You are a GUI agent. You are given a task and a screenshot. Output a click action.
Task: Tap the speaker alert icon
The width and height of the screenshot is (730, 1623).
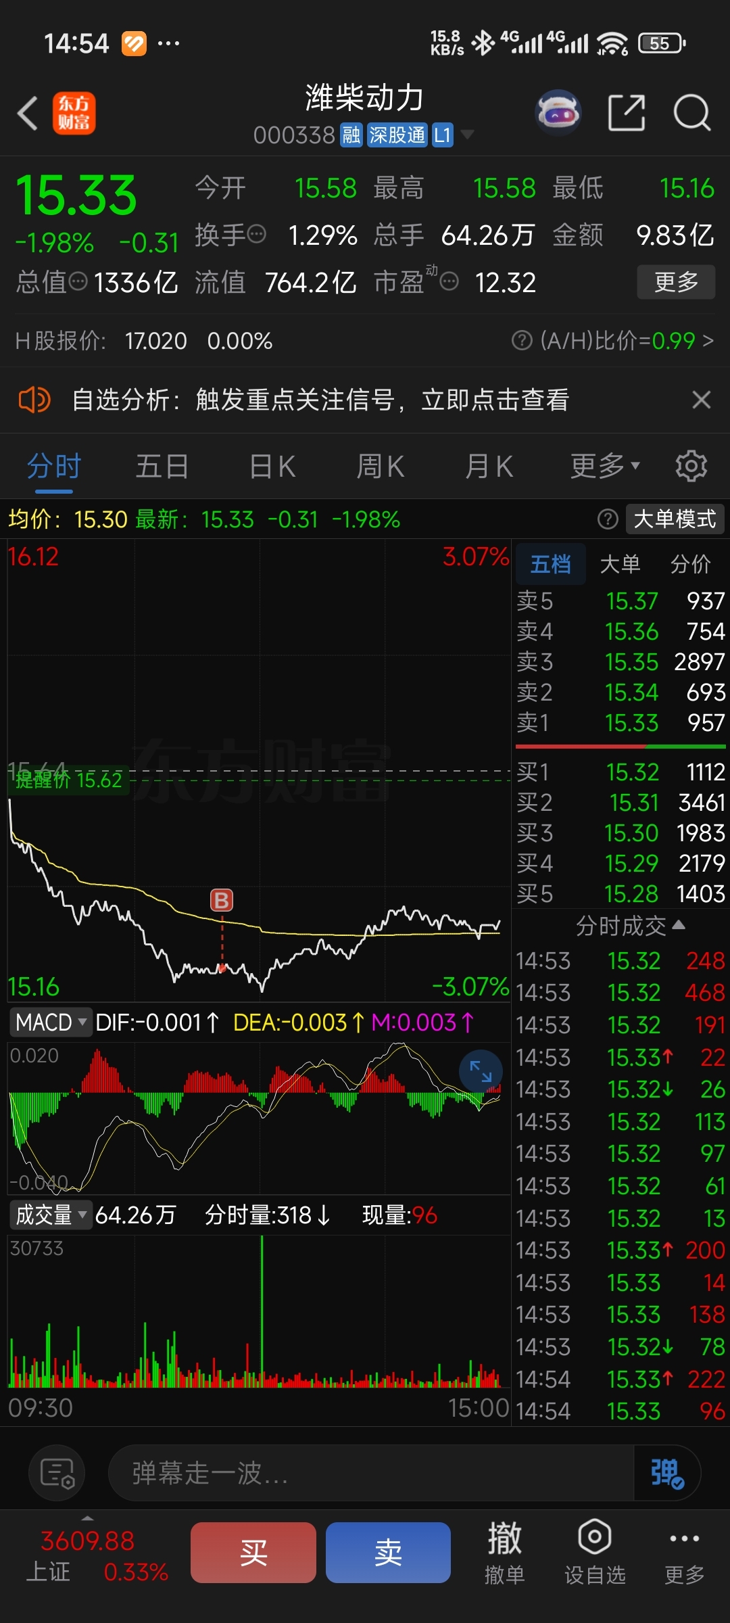[34, 400]
